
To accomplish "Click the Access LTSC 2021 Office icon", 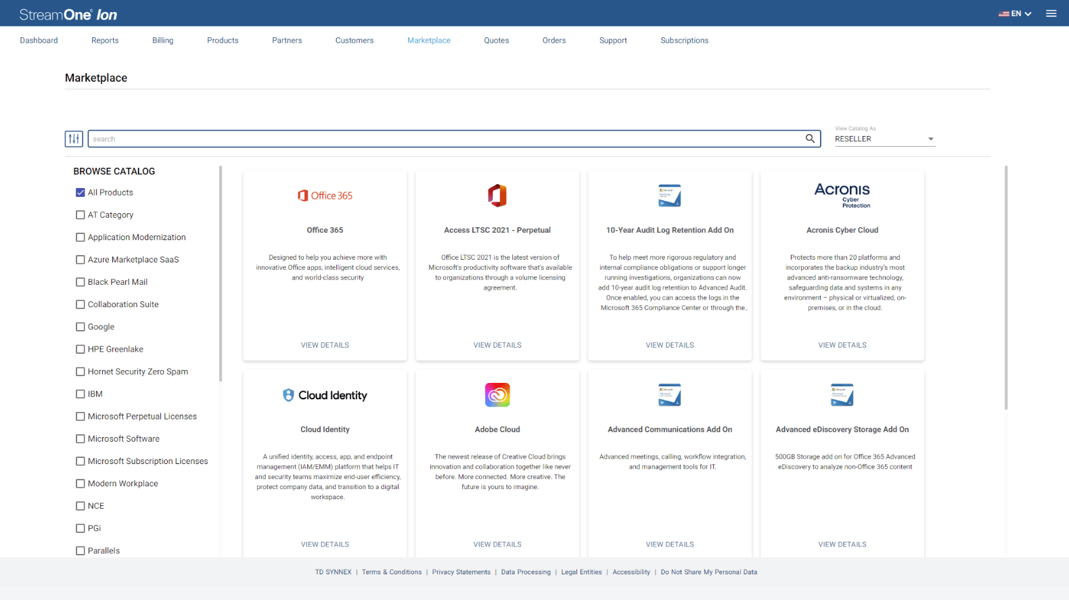I will 497,195.
